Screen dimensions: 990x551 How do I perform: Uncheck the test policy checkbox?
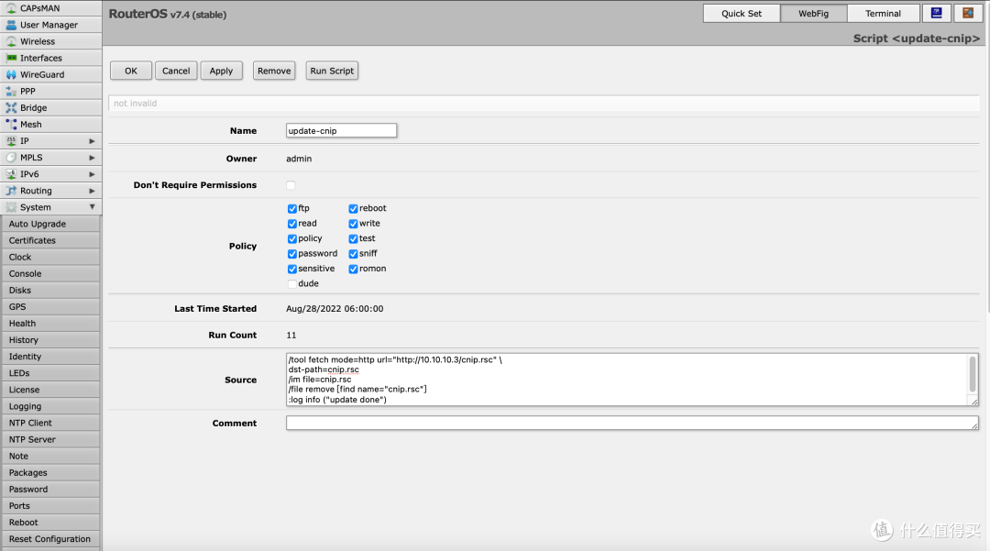pos(353,238)
